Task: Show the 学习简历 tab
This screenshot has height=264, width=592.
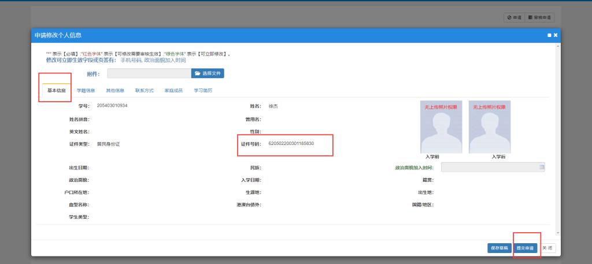Action: point(203,91)
